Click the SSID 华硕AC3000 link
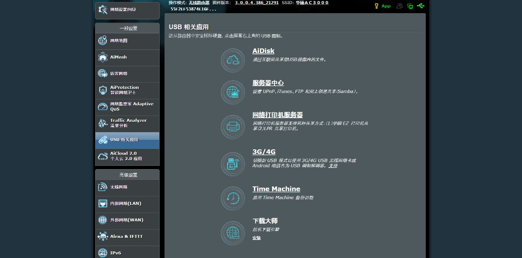 (x=312, y=3)
